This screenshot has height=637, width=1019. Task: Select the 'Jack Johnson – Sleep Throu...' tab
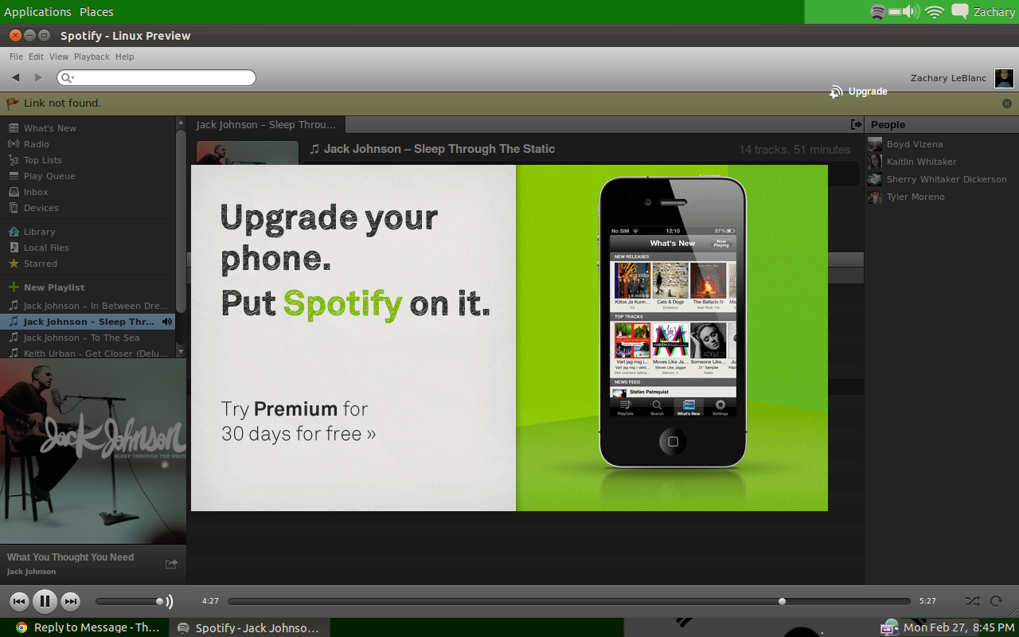[x=266, y=125]
